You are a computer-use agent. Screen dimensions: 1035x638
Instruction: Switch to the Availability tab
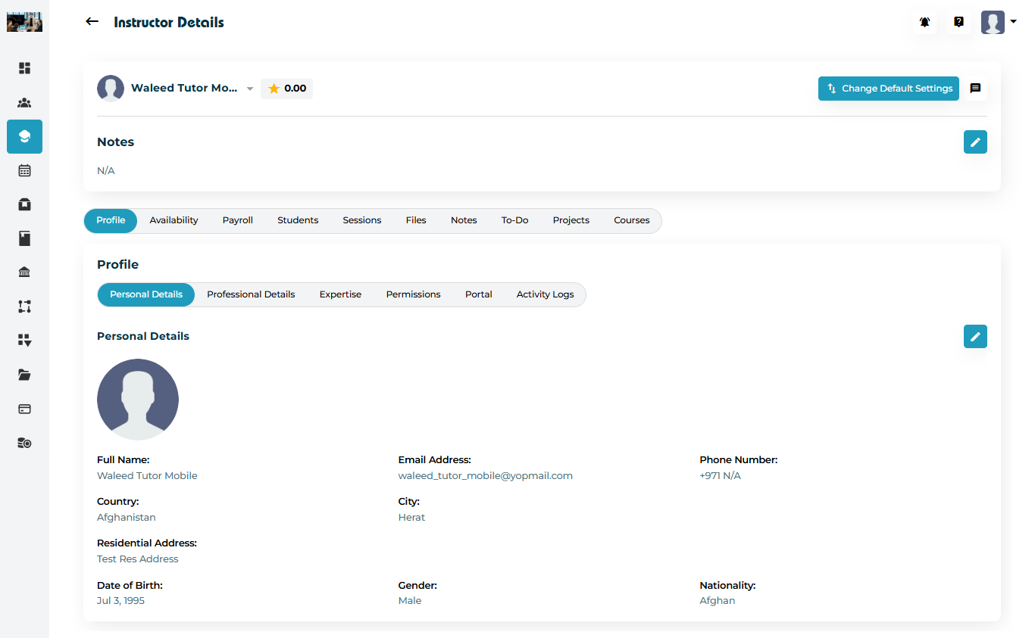coord(174,220)
